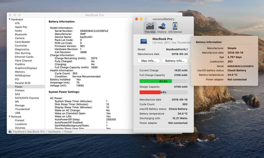Click the coconutBattery window title
This screenshot has width=264, height=158.
[163, 19]
